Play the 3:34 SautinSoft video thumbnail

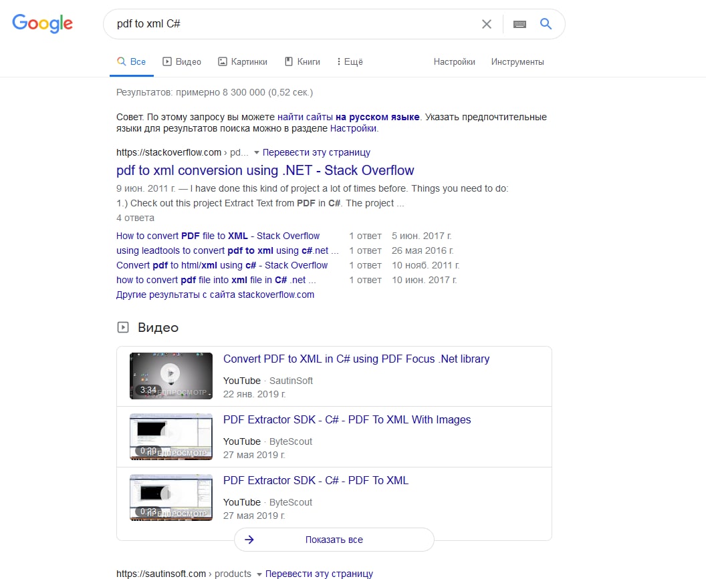pyautogui.click(x=171, y=376)
